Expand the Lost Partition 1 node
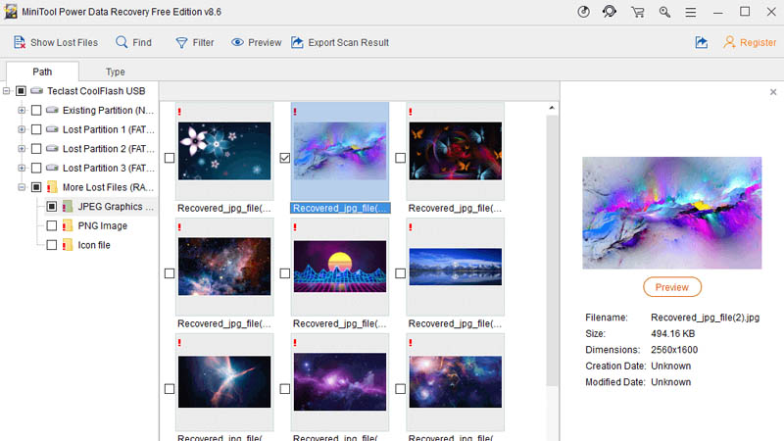The image size is (784, 441). [22, 129]
